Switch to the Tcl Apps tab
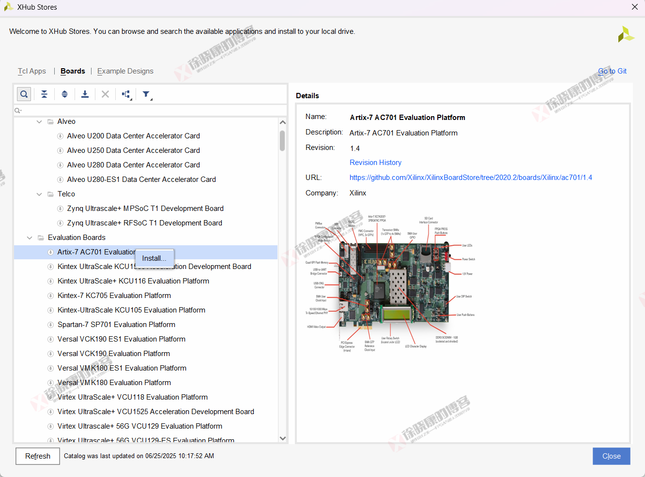The image size is (645, 477). [32, 71]
